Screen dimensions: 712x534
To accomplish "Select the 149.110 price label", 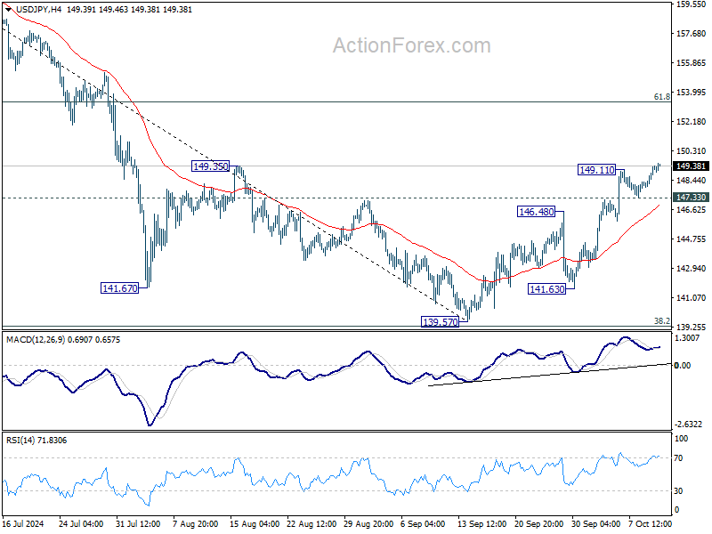I will (x=596, y=170).
